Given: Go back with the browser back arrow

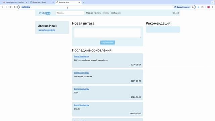Looking at the screenshot, I should click(x=2, y=7).
